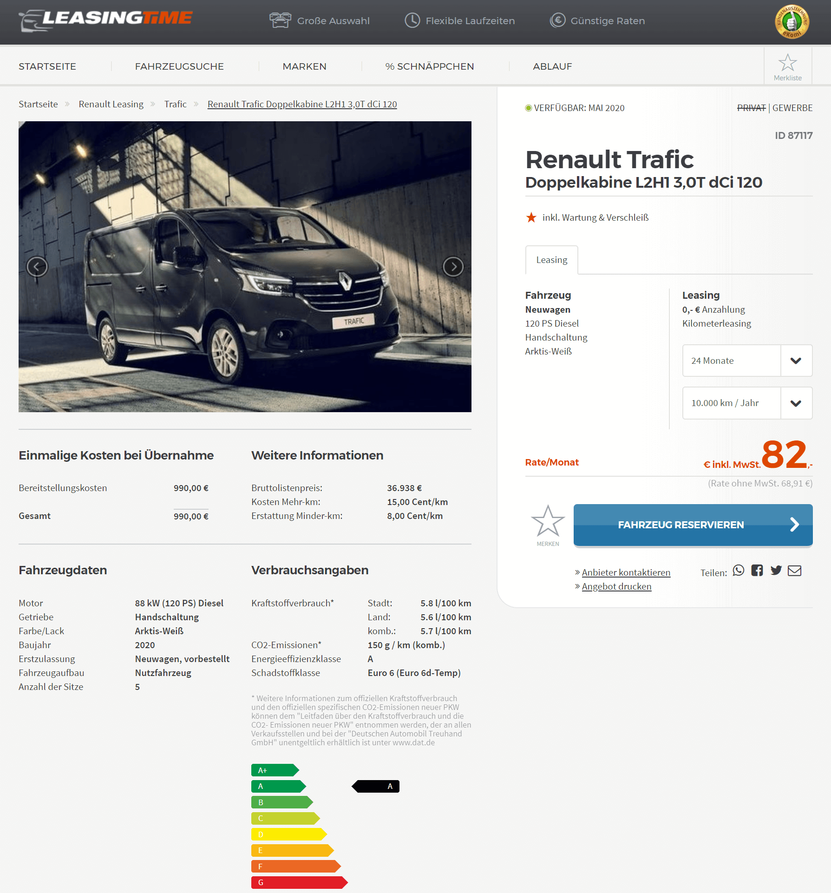The height and width of the screenshot is (893, 831).
Task: Open % Schnäppchen menu item
Action: pos(430,66)
